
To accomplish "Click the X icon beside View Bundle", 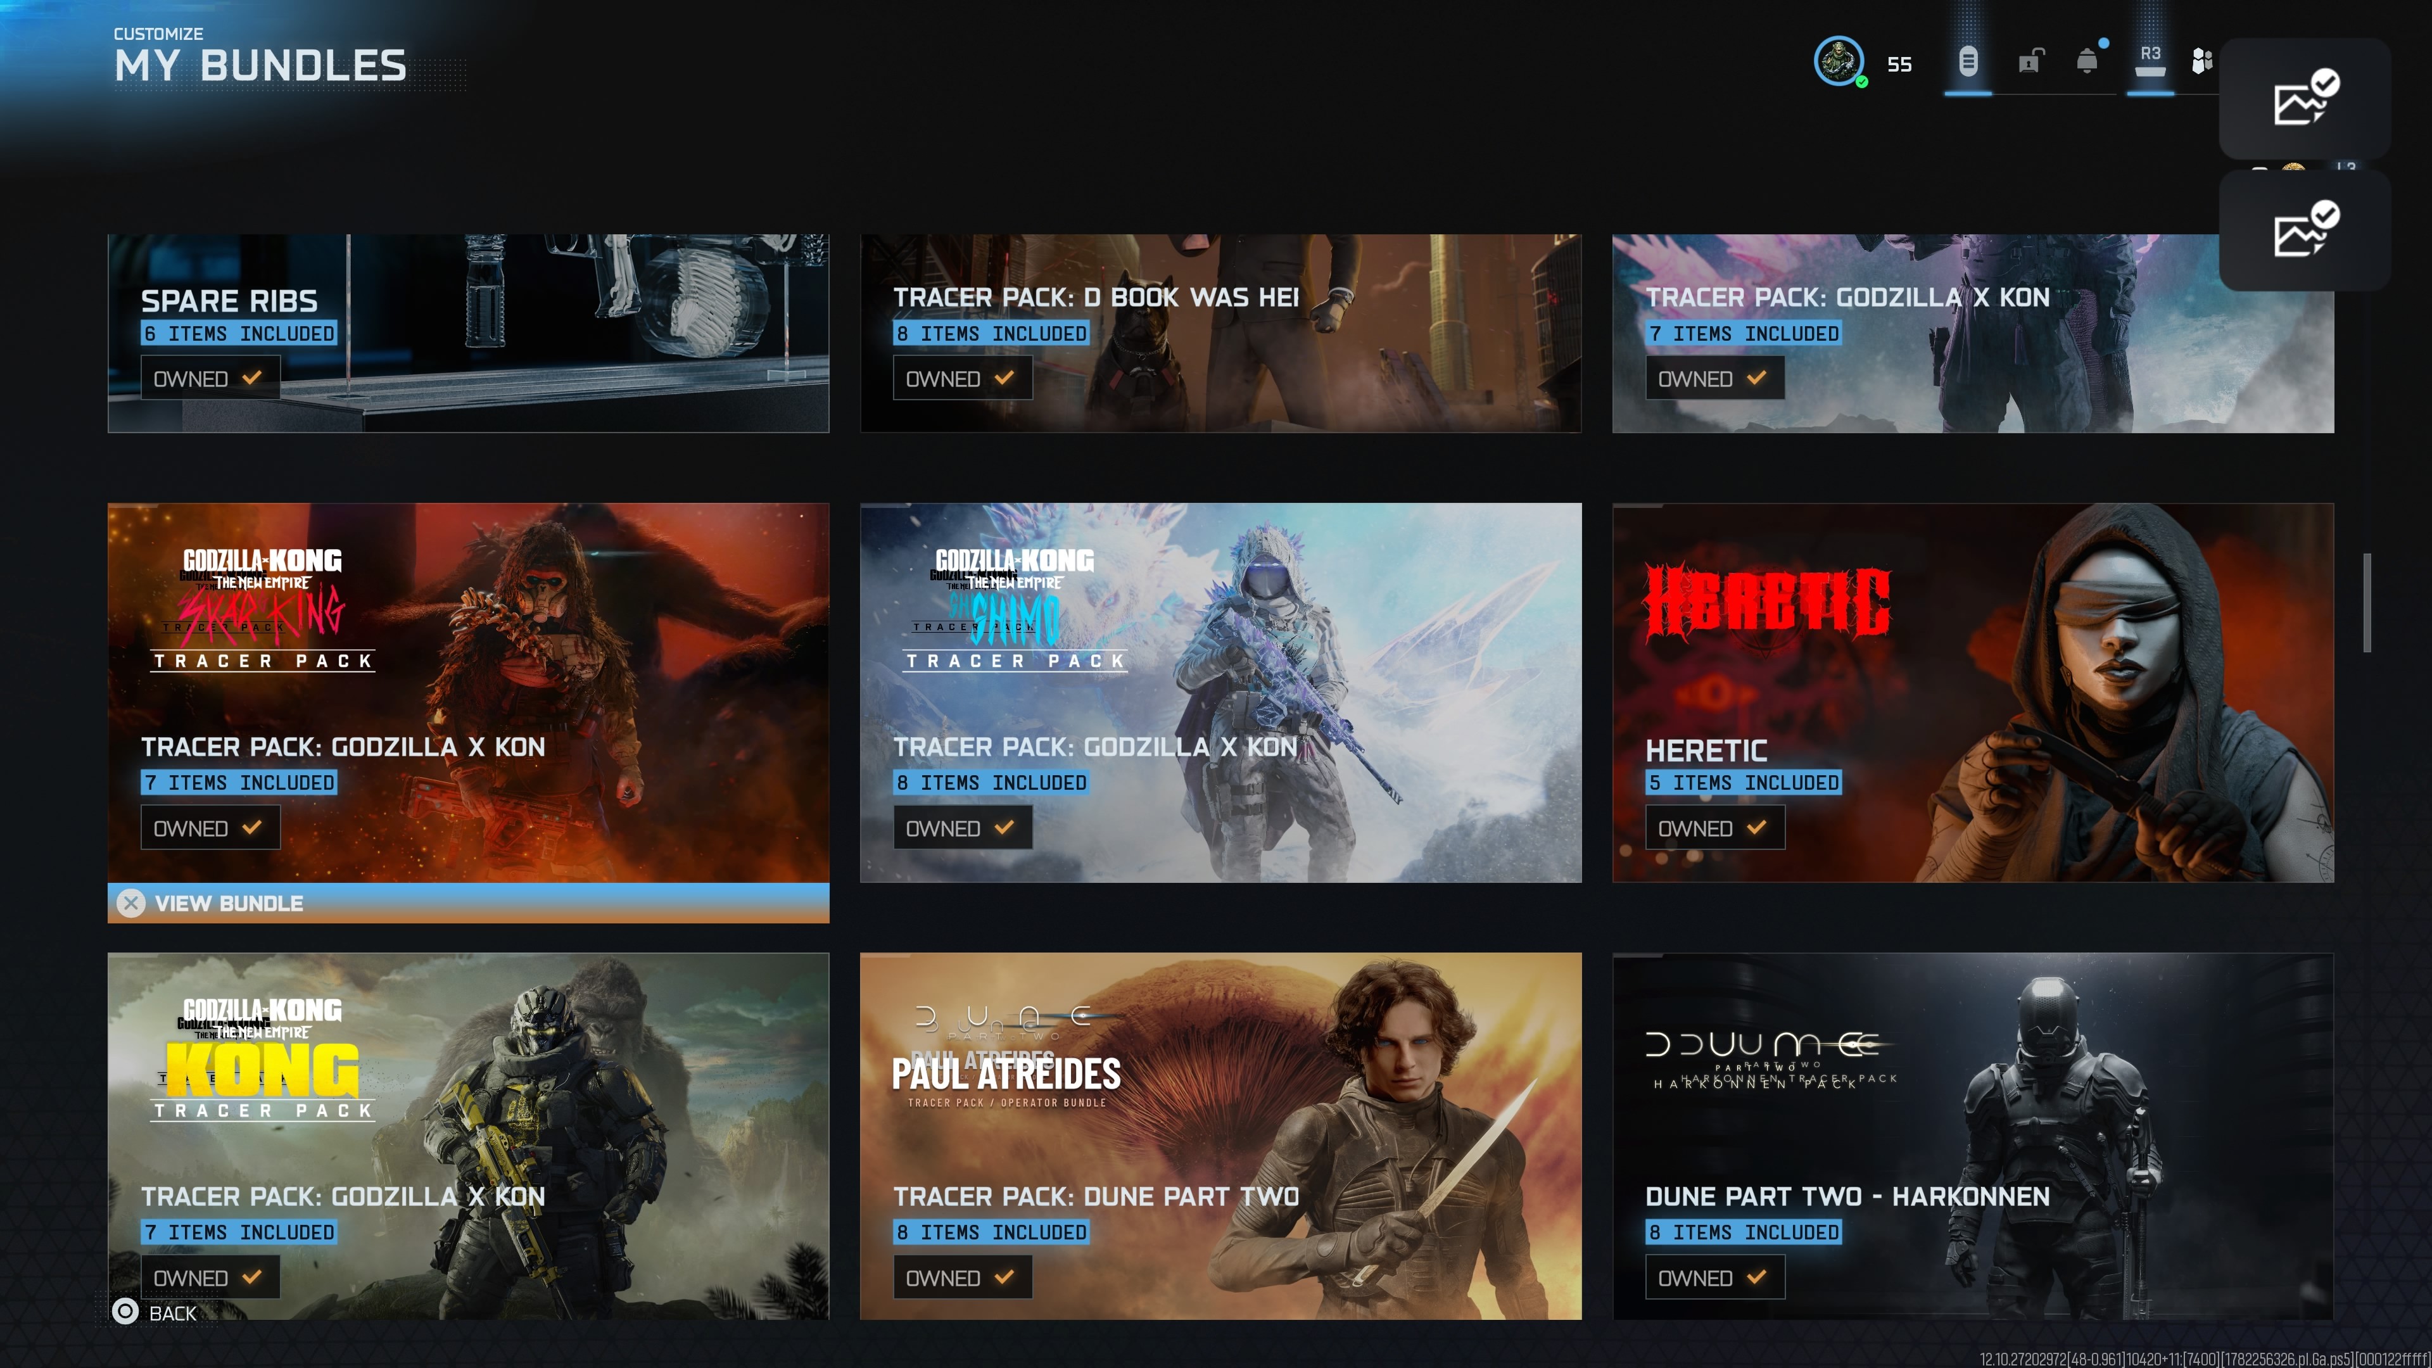I will pos(131,904).
